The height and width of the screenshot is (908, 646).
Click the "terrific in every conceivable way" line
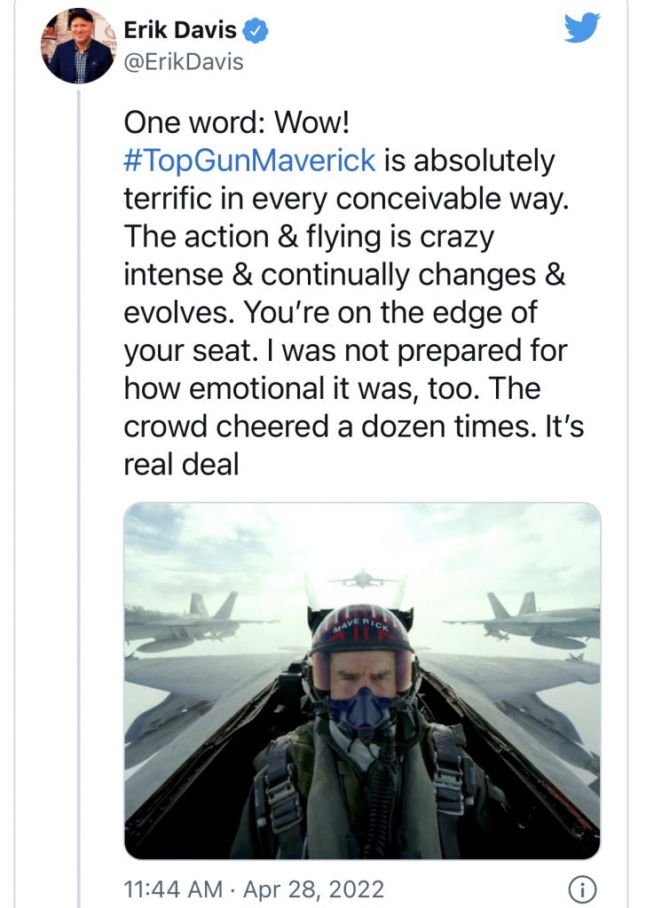346,200
